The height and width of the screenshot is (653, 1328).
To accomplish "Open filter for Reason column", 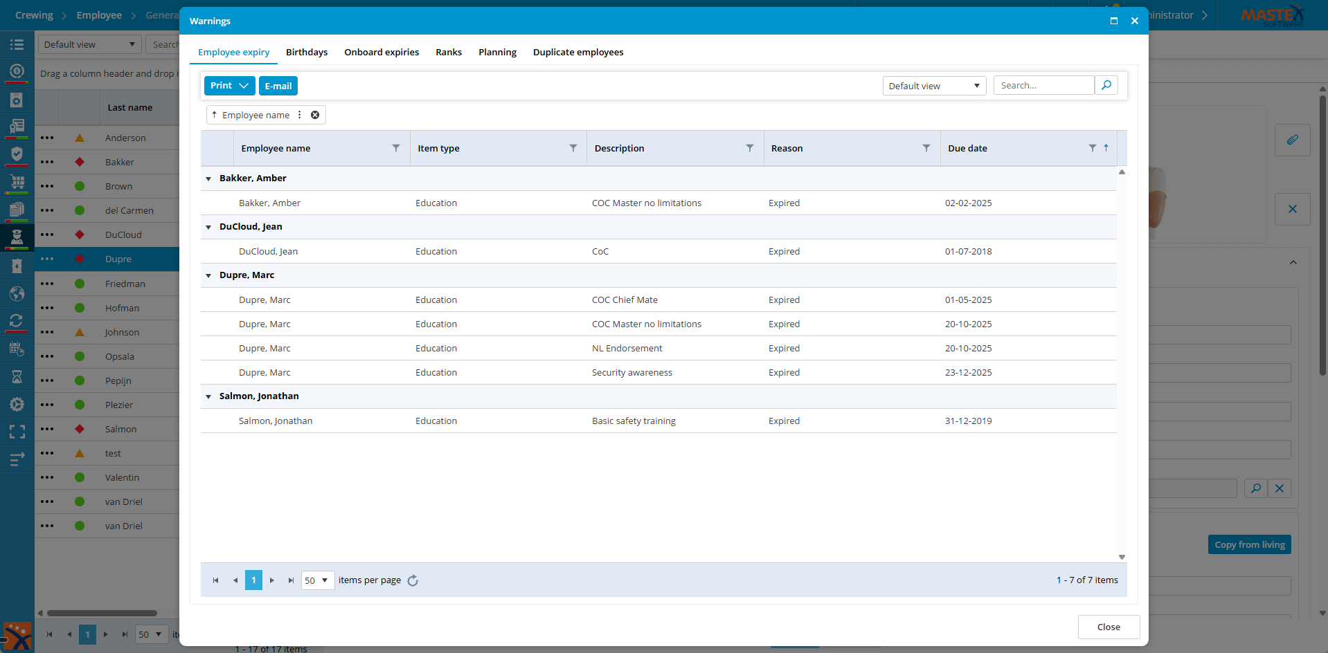I will [926, 148].
